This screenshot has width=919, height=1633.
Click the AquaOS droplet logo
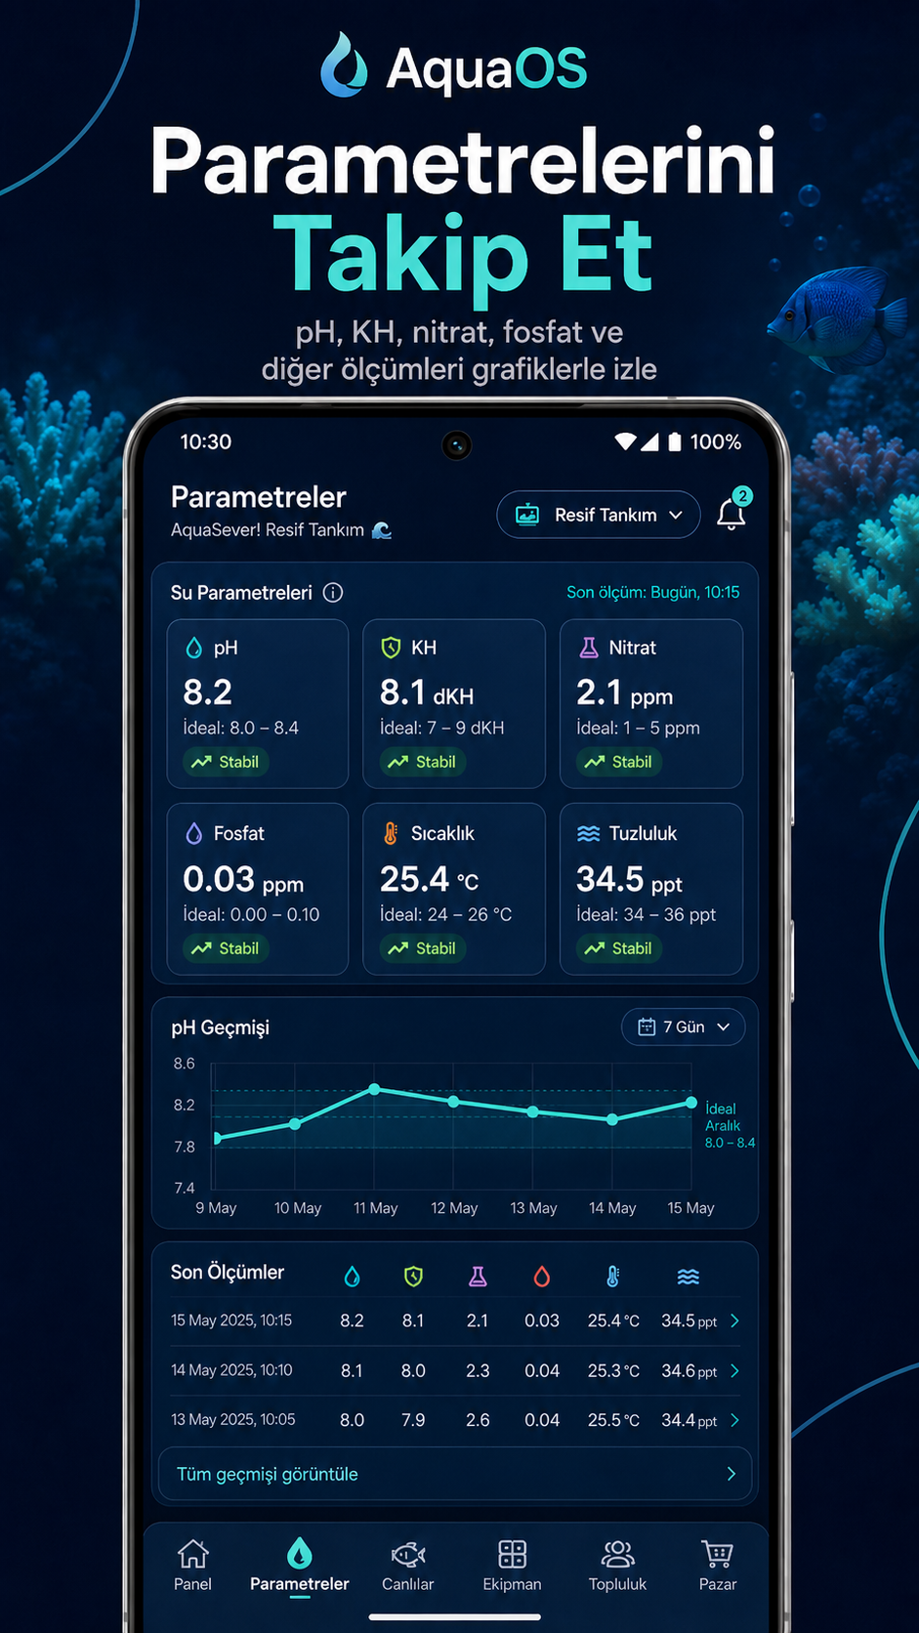(x=344, y=64)
